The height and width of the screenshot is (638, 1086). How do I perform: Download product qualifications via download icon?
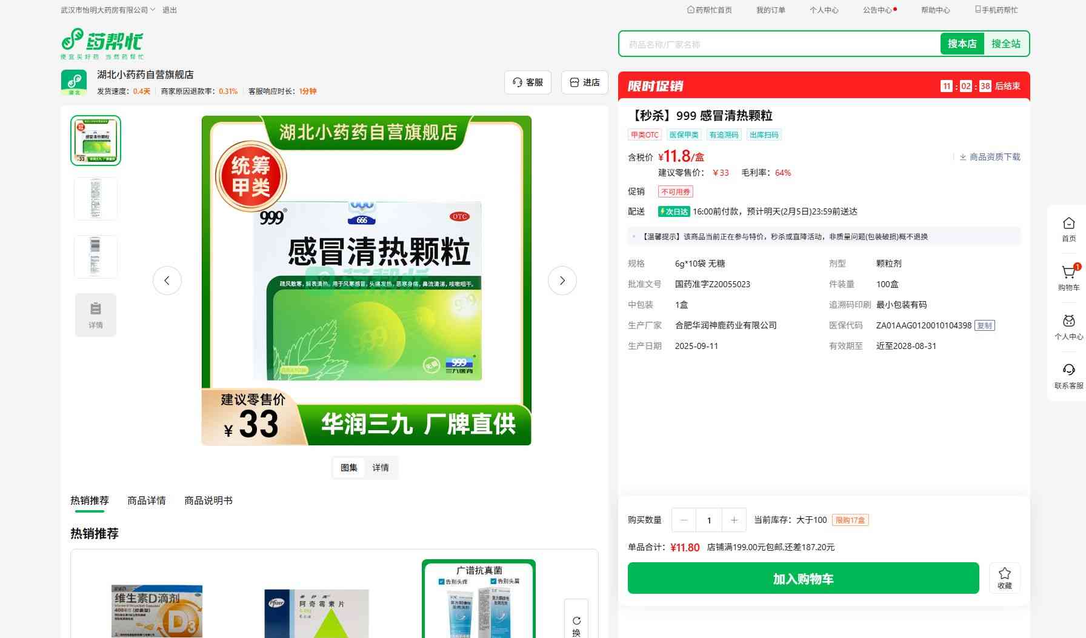963,157
